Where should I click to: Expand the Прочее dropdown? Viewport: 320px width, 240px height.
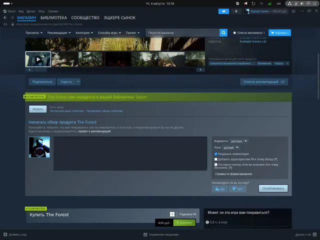(132, 32)
